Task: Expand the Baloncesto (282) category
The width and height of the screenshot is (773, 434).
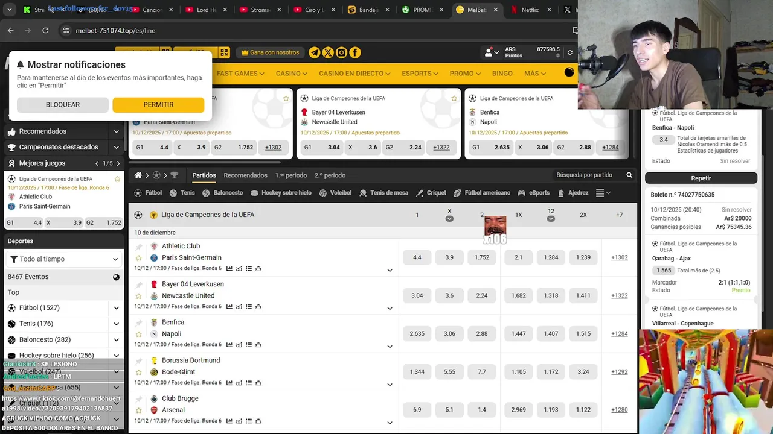Action: pyautogui.click(x=116, y=340)
